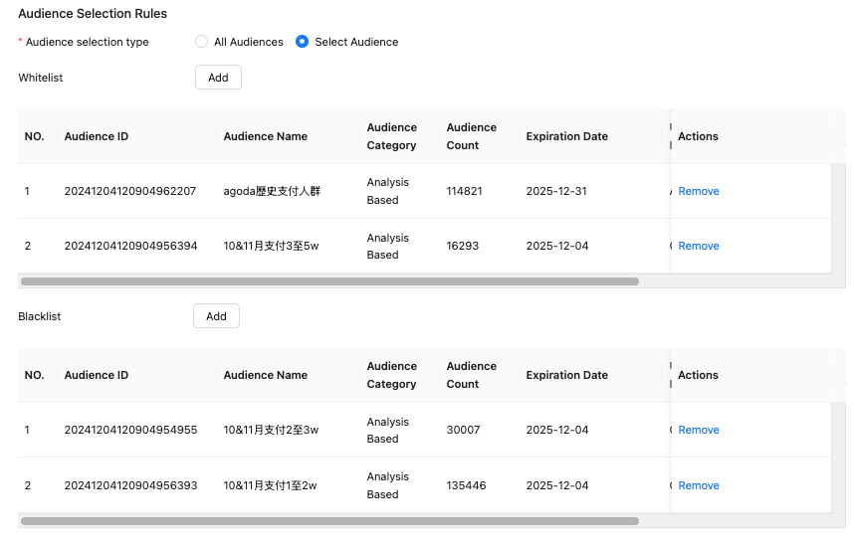The width and height of the screenshot is (855, 551).
Task: Click Expiration Date header in whitelist table
Action: tap(566, 136)
